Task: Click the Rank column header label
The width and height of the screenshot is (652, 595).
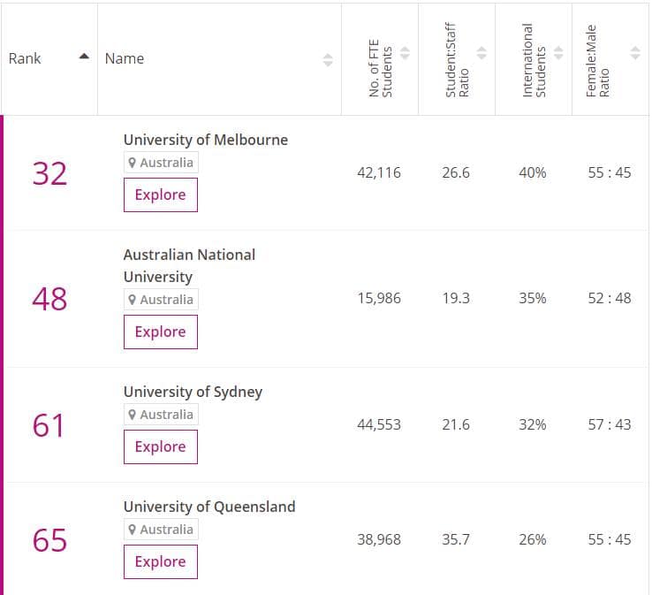Action: pos(25,58)
